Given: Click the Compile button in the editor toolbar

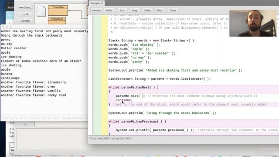Looking at the screenshot, I should point(96,10).
